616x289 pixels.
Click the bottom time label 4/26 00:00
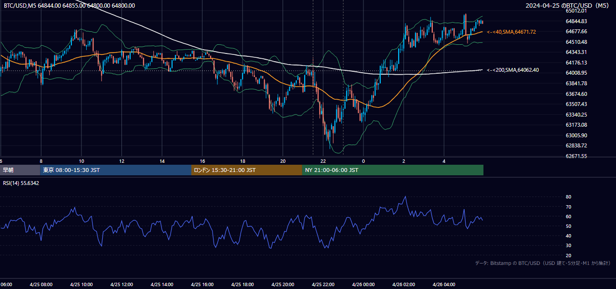click(x=363, y=284)
